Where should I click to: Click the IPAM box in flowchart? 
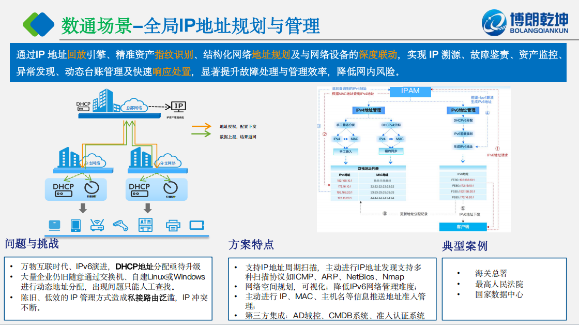pos(410,91)
